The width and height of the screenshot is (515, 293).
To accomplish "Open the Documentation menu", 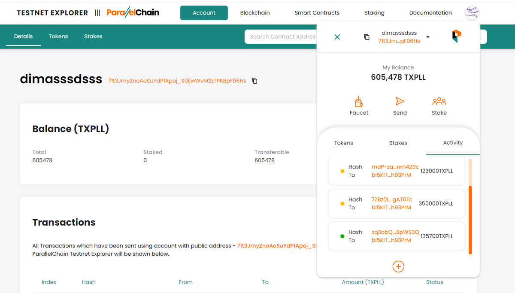I will (430, 13).
